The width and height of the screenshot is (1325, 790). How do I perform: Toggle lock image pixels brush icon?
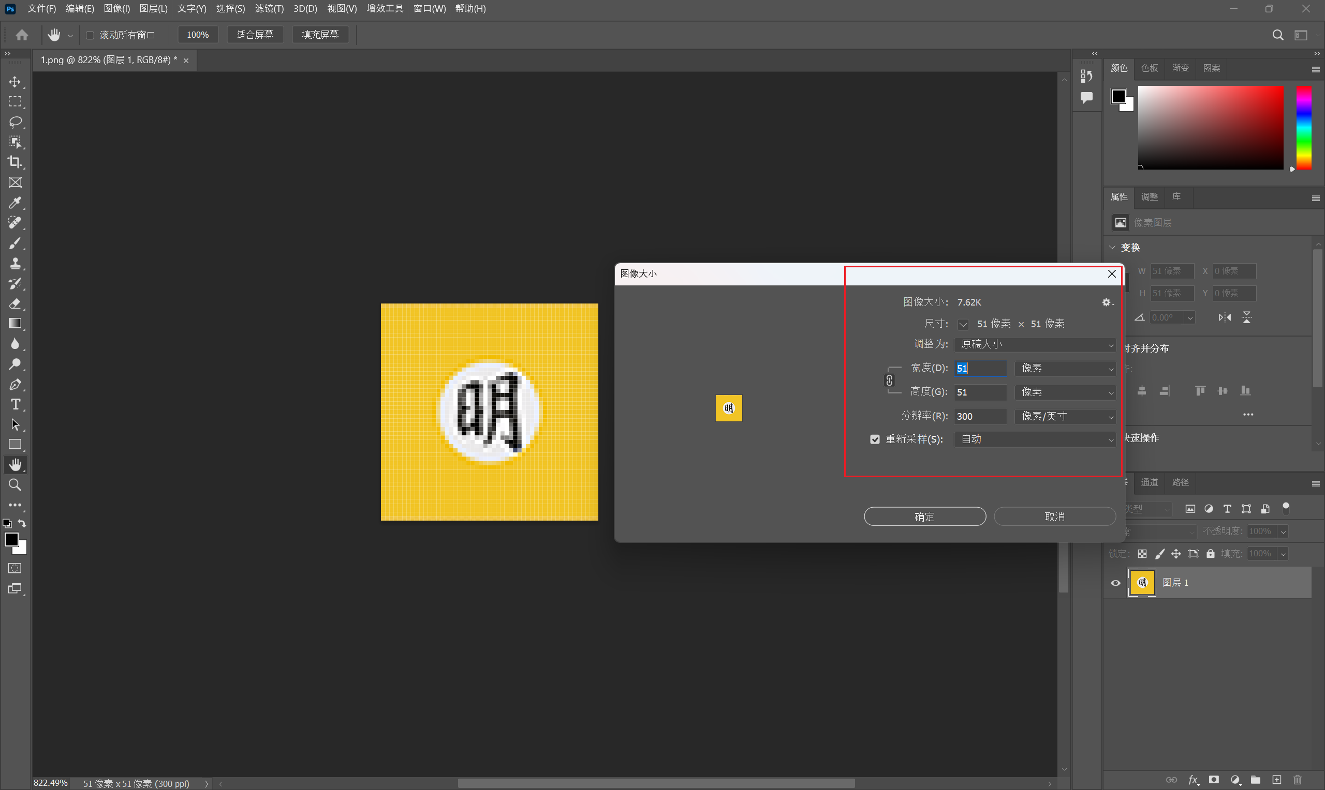[x=1159, y=554]
